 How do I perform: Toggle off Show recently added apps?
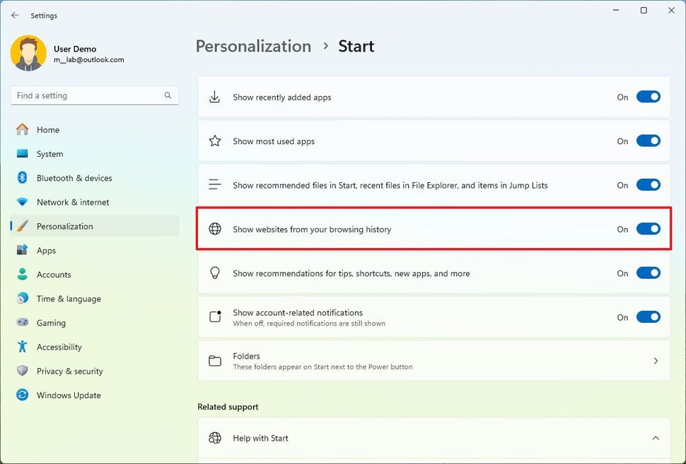tap(649, 97)
